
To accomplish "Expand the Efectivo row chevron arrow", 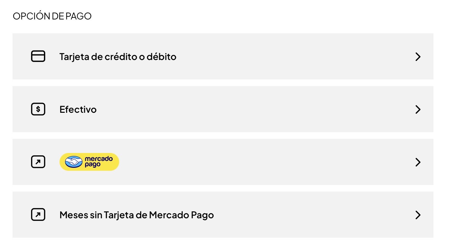I will pos(418,109).
